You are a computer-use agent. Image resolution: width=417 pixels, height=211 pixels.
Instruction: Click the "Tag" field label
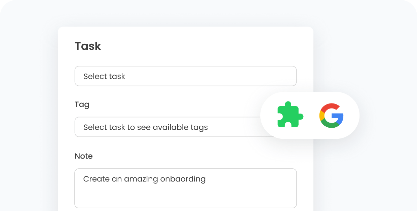click(x=82, y=104)
